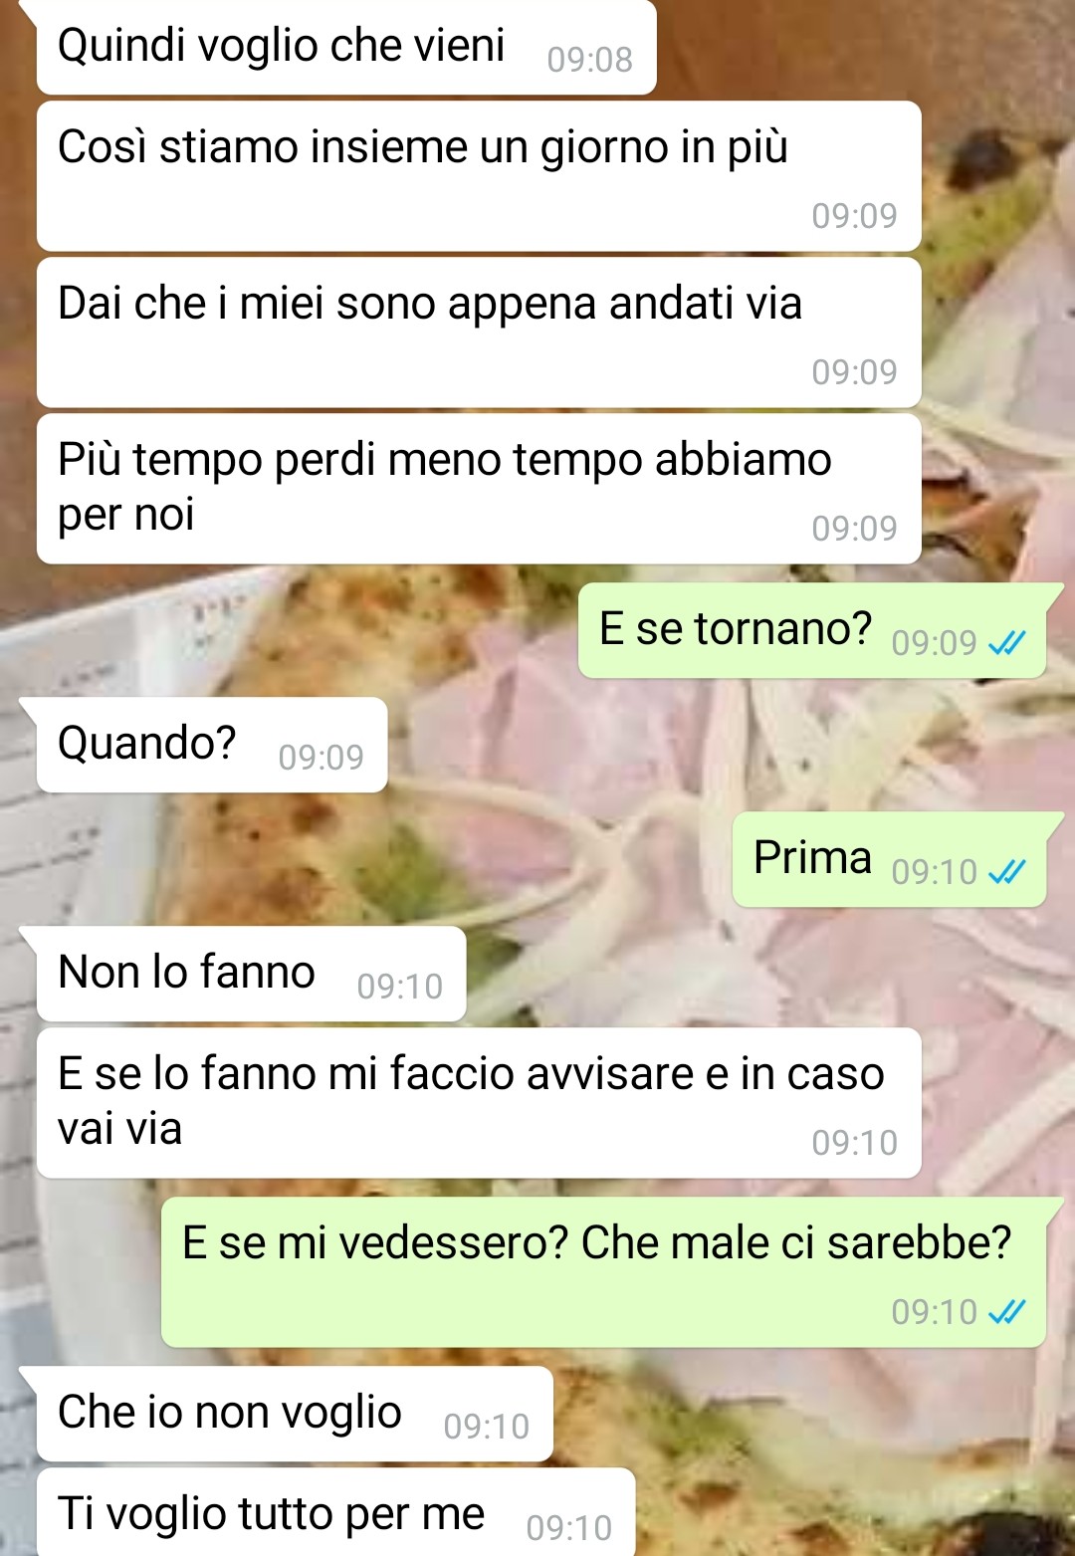Screen dimensions: 1075x1556
Task: Tap the 09:08 timestamp on the first message
Action: [589, 60]
